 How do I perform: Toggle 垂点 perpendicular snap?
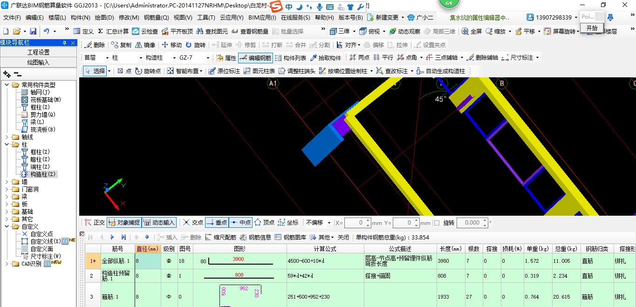tap(217, 223)
